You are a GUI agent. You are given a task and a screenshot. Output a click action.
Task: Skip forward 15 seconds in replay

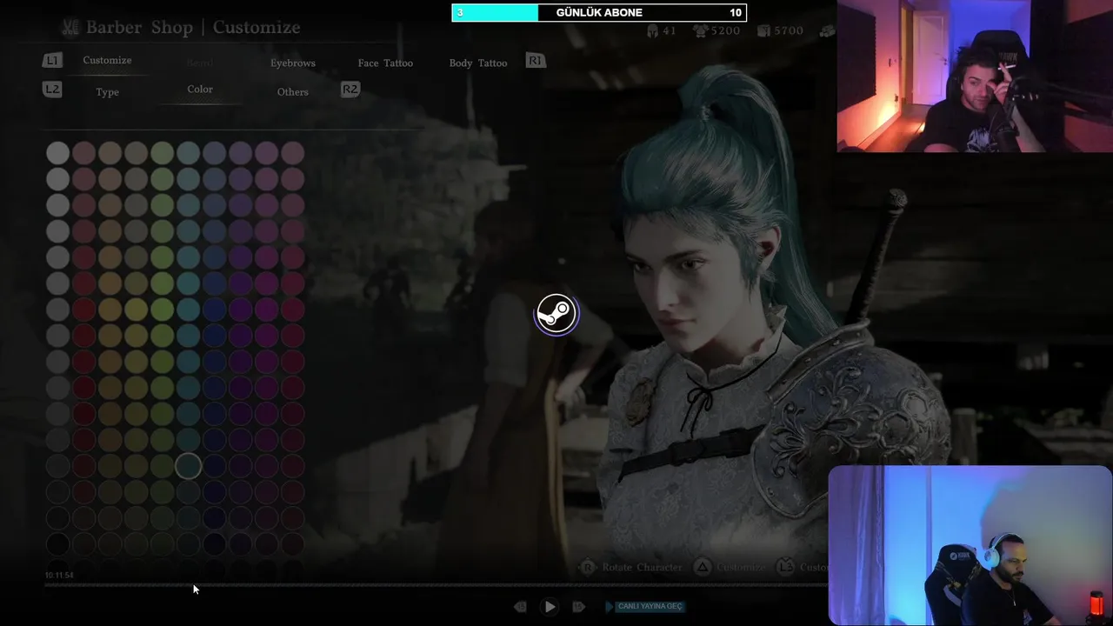pyautogui.click(x=578, y=607)
